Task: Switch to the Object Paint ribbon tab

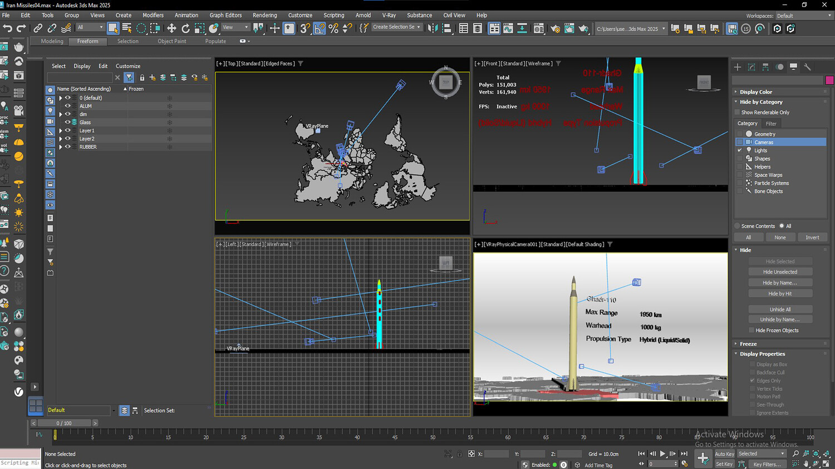Action: coord(171,41)
